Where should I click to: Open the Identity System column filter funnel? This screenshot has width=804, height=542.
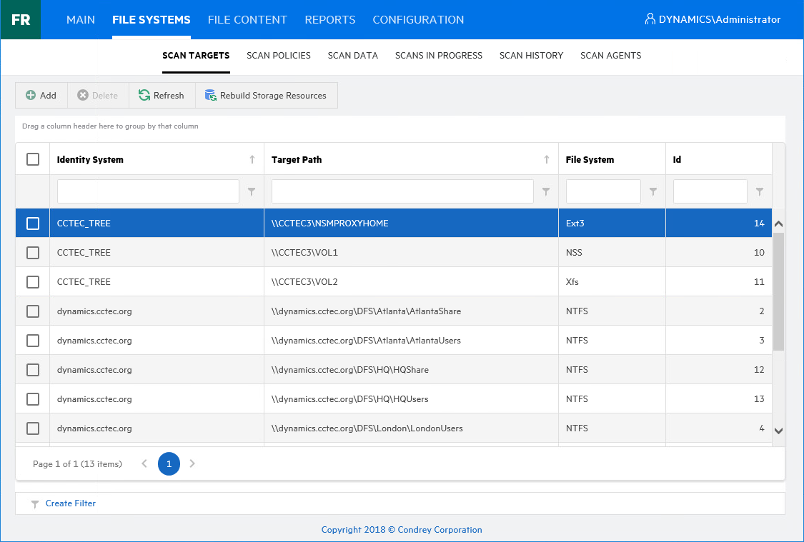pos(251,191)
